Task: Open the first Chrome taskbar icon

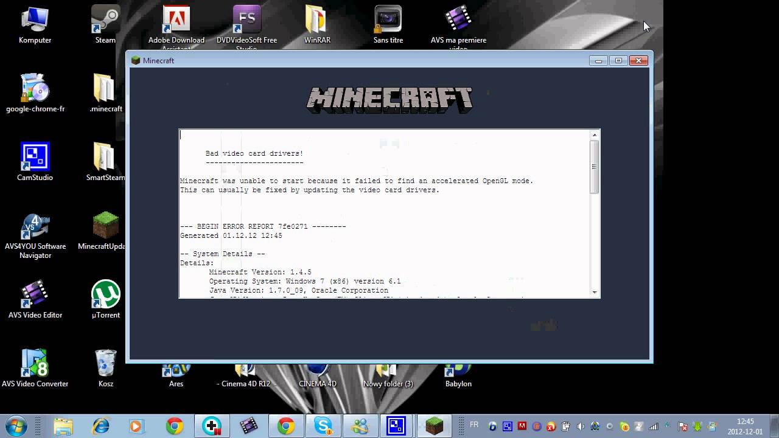Action: point(175,426)
